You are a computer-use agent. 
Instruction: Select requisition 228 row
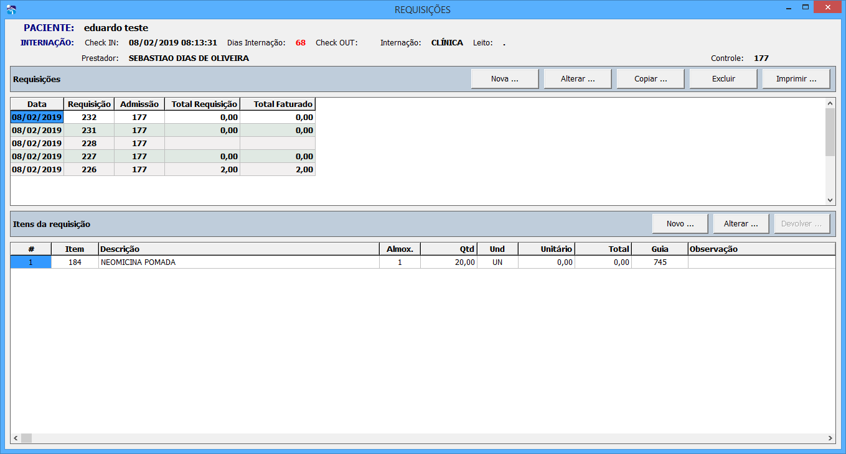point(163,143)
